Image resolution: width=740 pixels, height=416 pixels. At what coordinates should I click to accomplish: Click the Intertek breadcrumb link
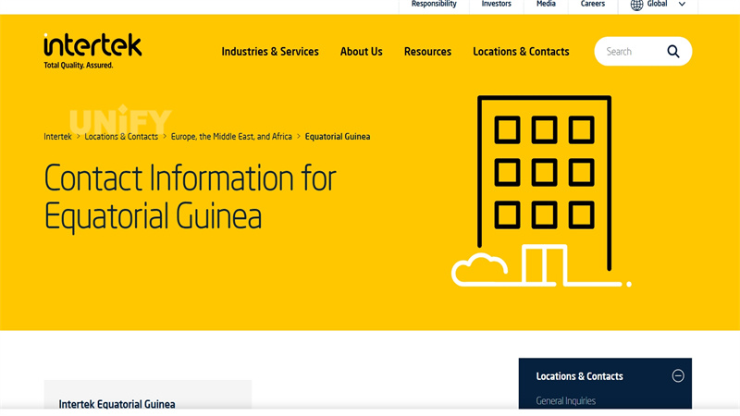(x=57, y=136)
